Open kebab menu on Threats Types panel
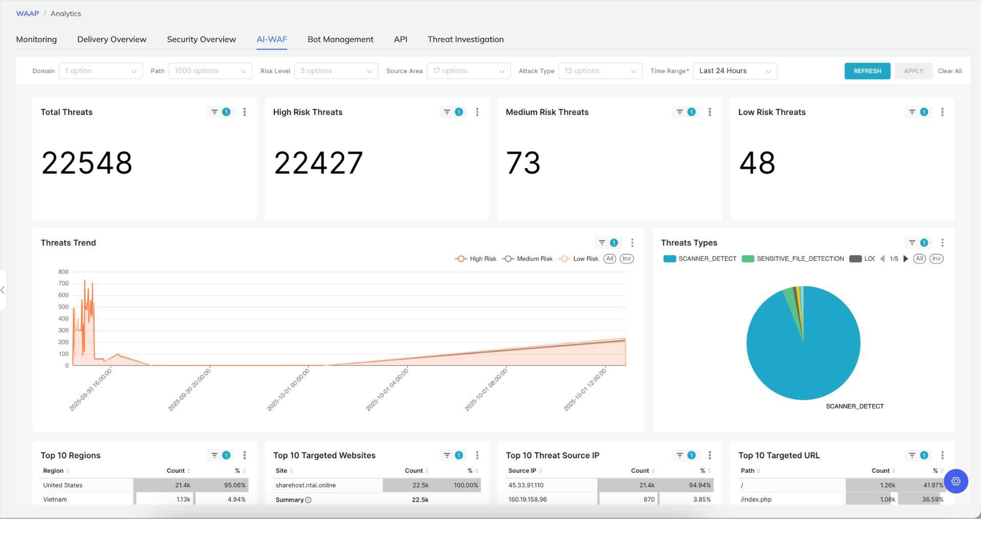Image resolution: width=981 pixels, height=552 pixels. [943, 243]
